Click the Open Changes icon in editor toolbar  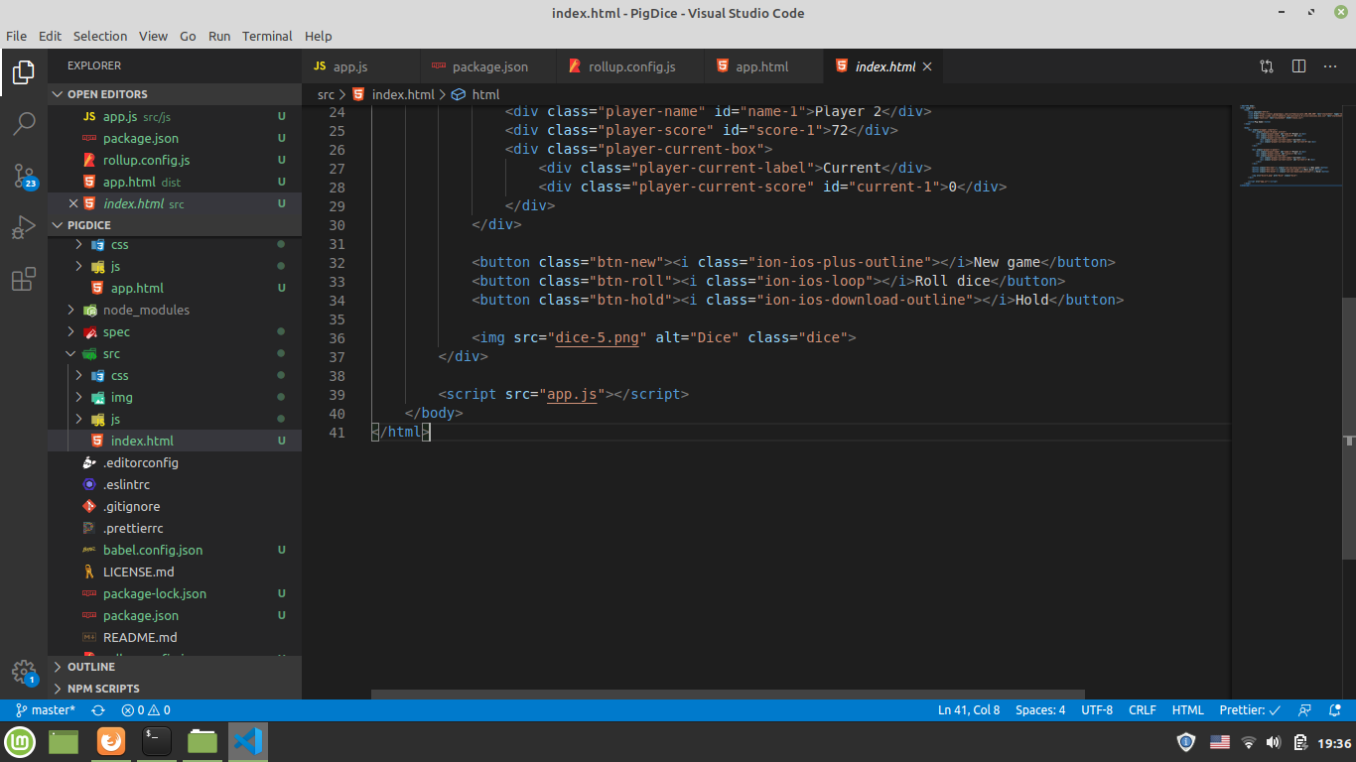click(x=1267, y=66)
